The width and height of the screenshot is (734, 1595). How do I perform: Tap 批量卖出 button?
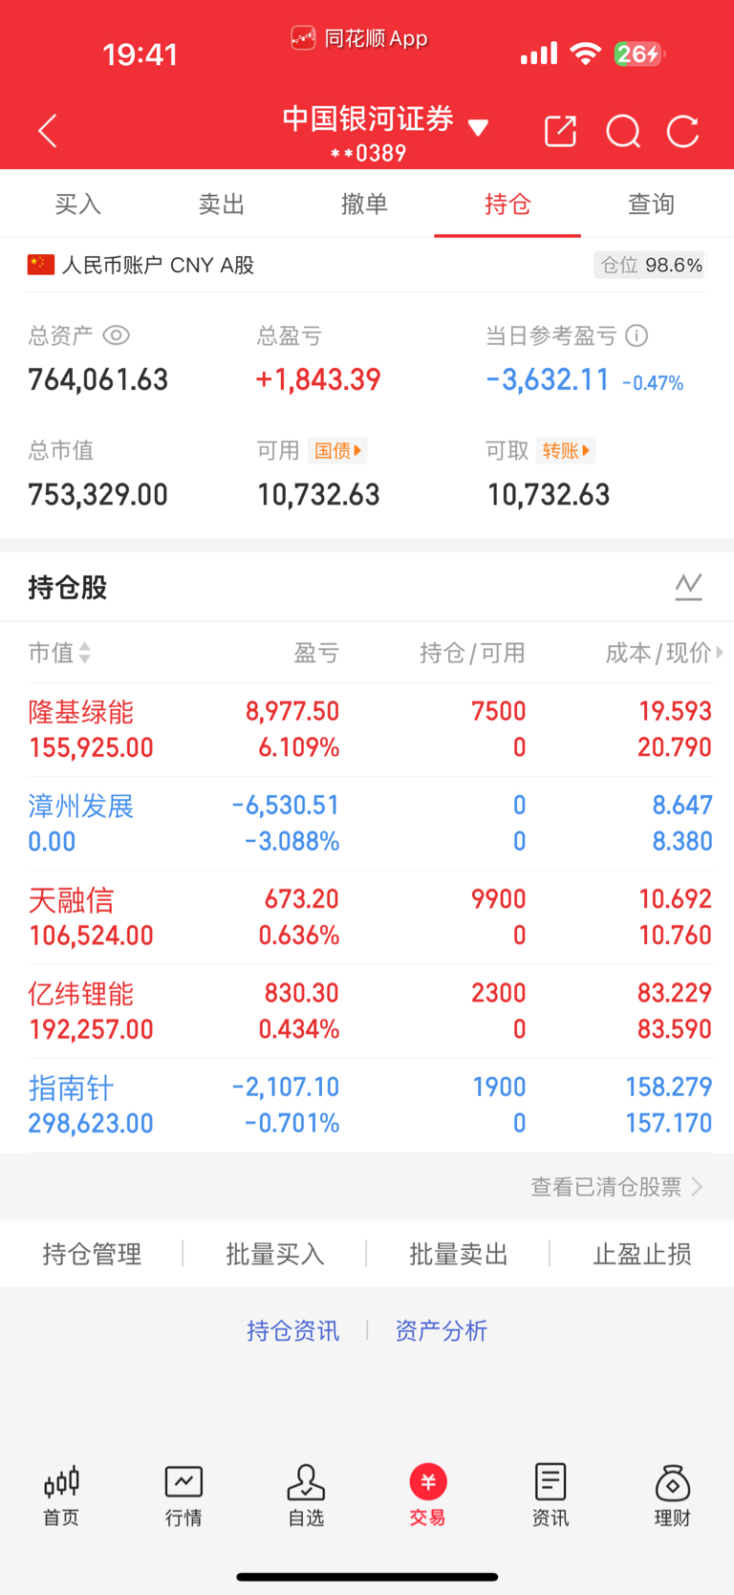click(x=459, y=1254)
